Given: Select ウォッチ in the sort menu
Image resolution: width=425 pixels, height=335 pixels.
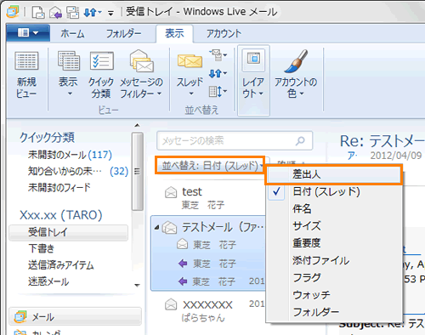Looking at the screenshot, I should tap(334, 295).
